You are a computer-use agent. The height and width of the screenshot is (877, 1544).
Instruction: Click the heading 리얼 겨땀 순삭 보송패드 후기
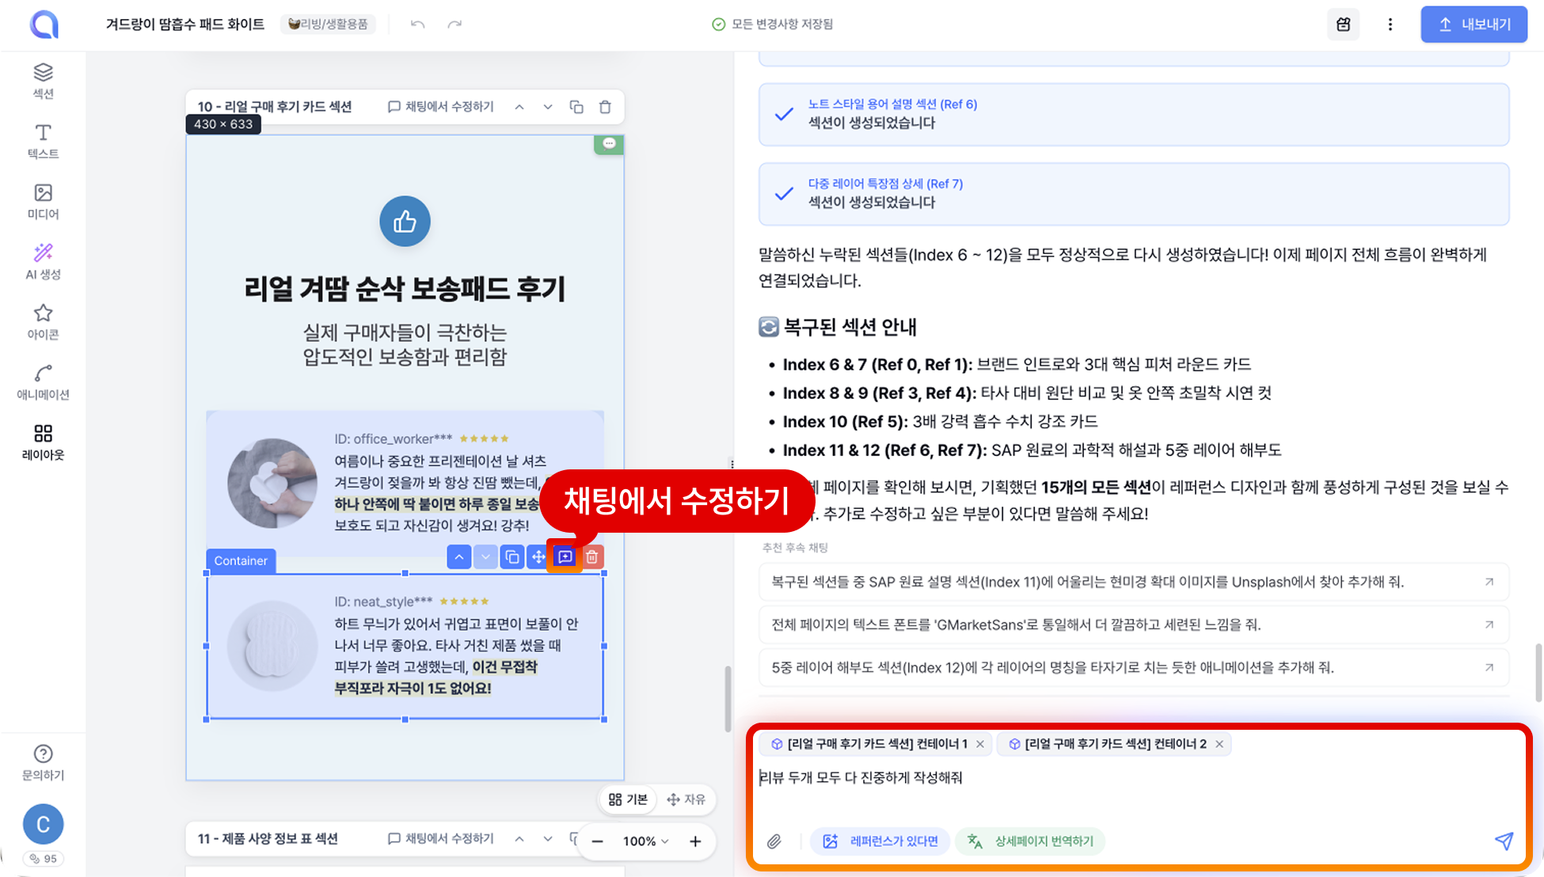pyautogui.click(x=405, y=289)
